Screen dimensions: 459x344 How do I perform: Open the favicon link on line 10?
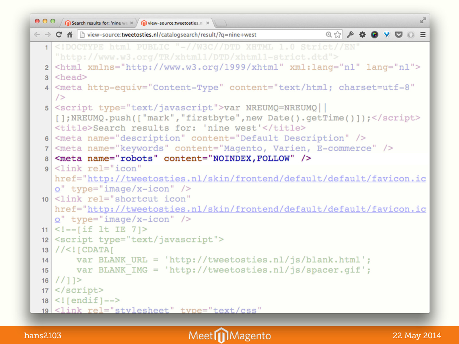[x=240, y=214]
